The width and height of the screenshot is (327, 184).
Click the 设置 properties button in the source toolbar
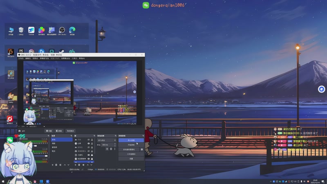[49, 131]
